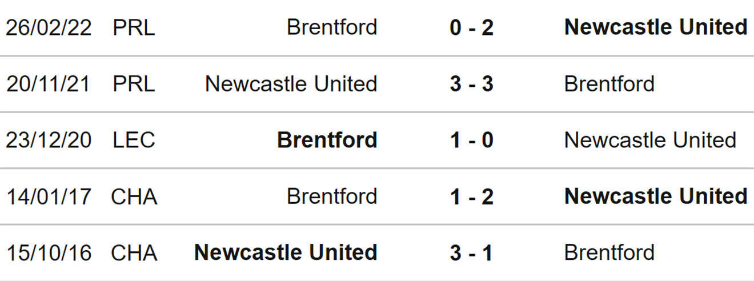
Task: Open Brentford from the 20/11/21 row
Action: click(609, 84)
